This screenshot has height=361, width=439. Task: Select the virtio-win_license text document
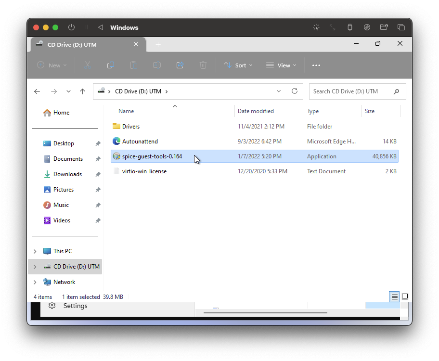point(255,171)
